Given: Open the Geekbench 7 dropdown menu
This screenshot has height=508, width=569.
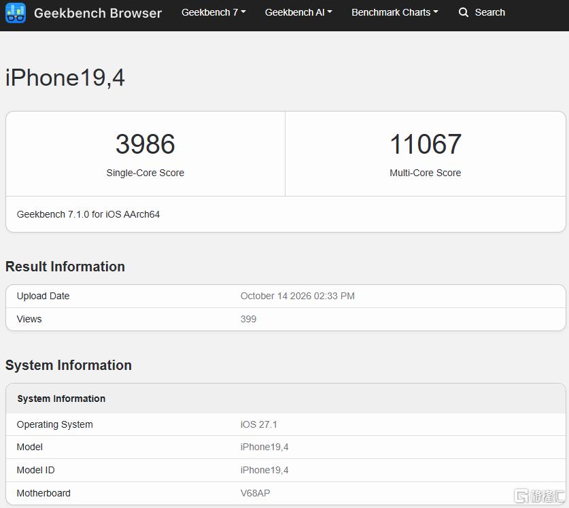Looking at the screenshot, I should [213, 12].
